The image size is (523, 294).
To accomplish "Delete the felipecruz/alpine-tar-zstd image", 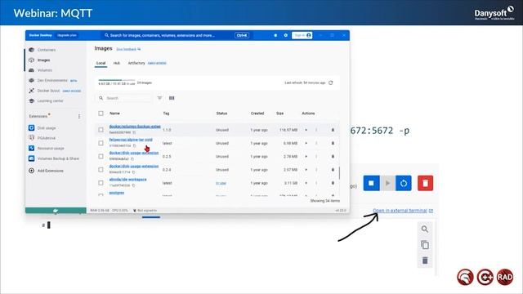I will (x=333, y=144).
